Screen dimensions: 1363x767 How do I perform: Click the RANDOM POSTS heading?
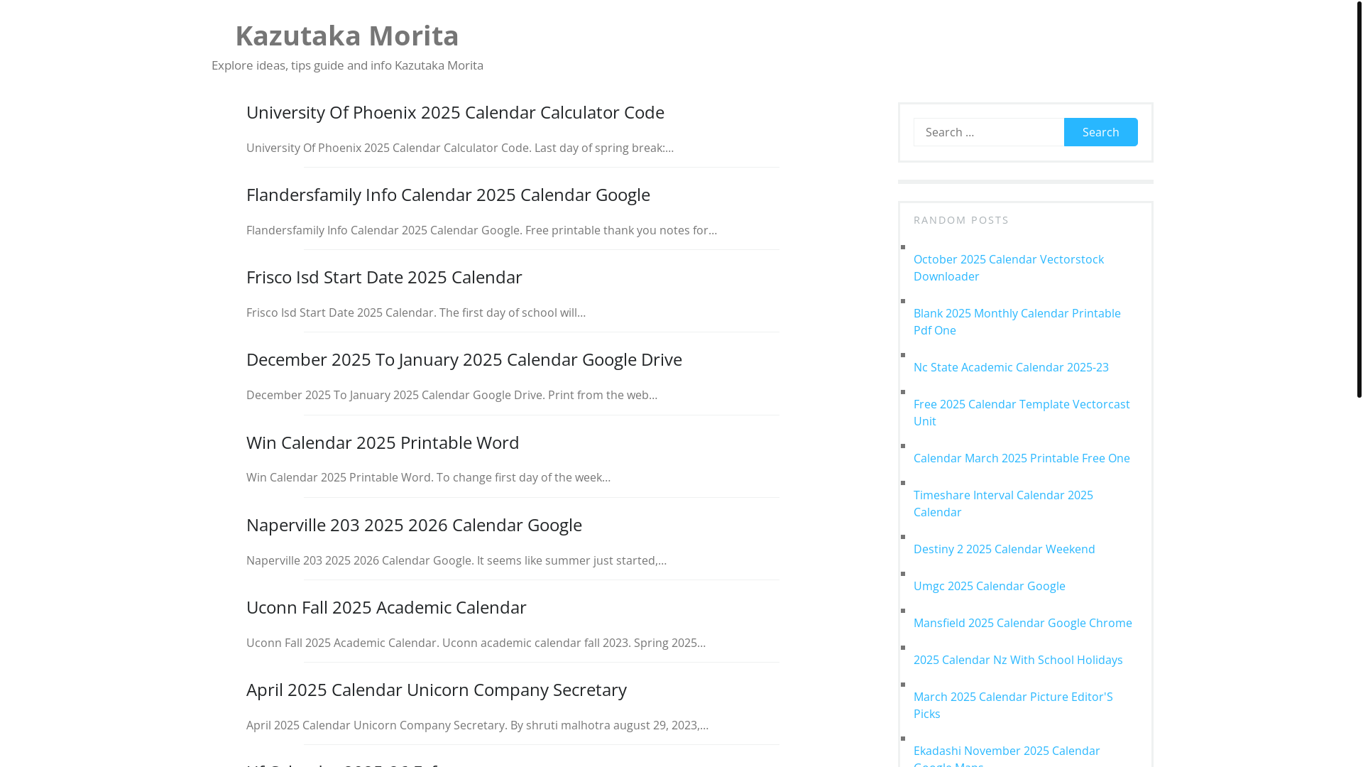pos(961,220)
